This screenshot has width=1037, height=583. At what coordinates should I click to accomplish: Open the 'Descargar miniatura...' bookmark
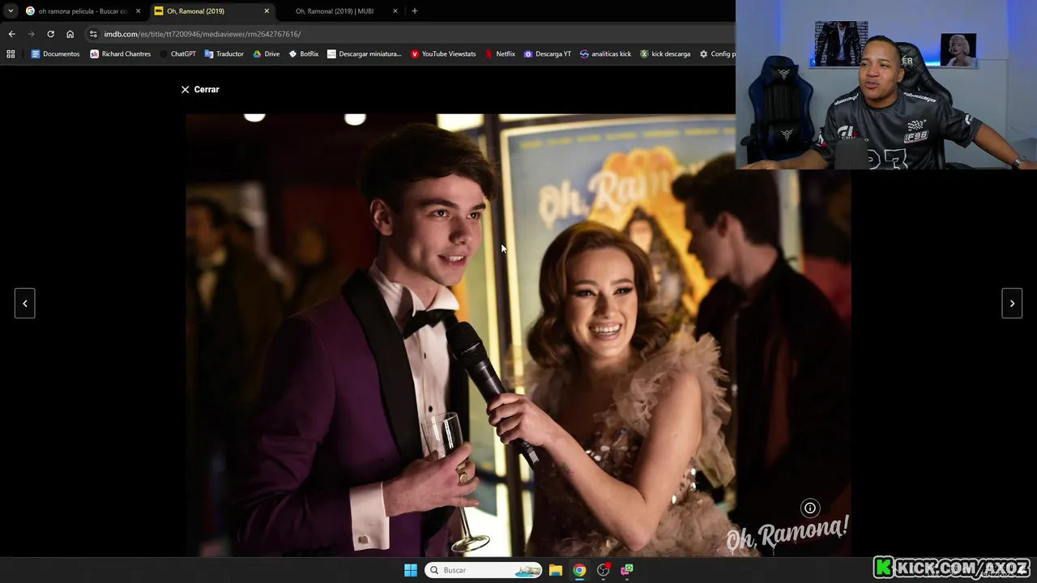364,54
